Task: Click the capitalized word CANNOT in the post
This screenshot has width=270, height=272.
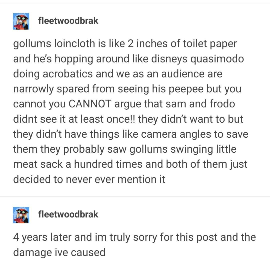Action: pyautogui.click(x=90, y=104)
